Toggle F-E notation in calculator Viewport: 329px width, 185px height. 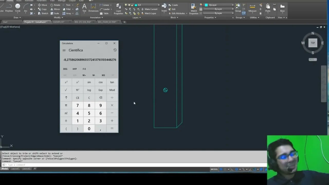click(x=84, y=69)
